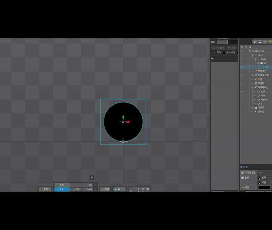Toggle the 메쉬 checkbox in options
This screenshot has height=230, width=272.
[x=260, y=183]
